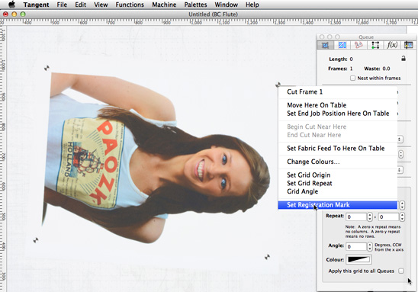Open the blue striped pattern tab in Queue
The image size is (418, 292).
click(x=342, y=45)
